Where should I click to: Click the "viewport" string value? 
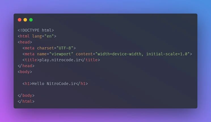coord(61,54)
